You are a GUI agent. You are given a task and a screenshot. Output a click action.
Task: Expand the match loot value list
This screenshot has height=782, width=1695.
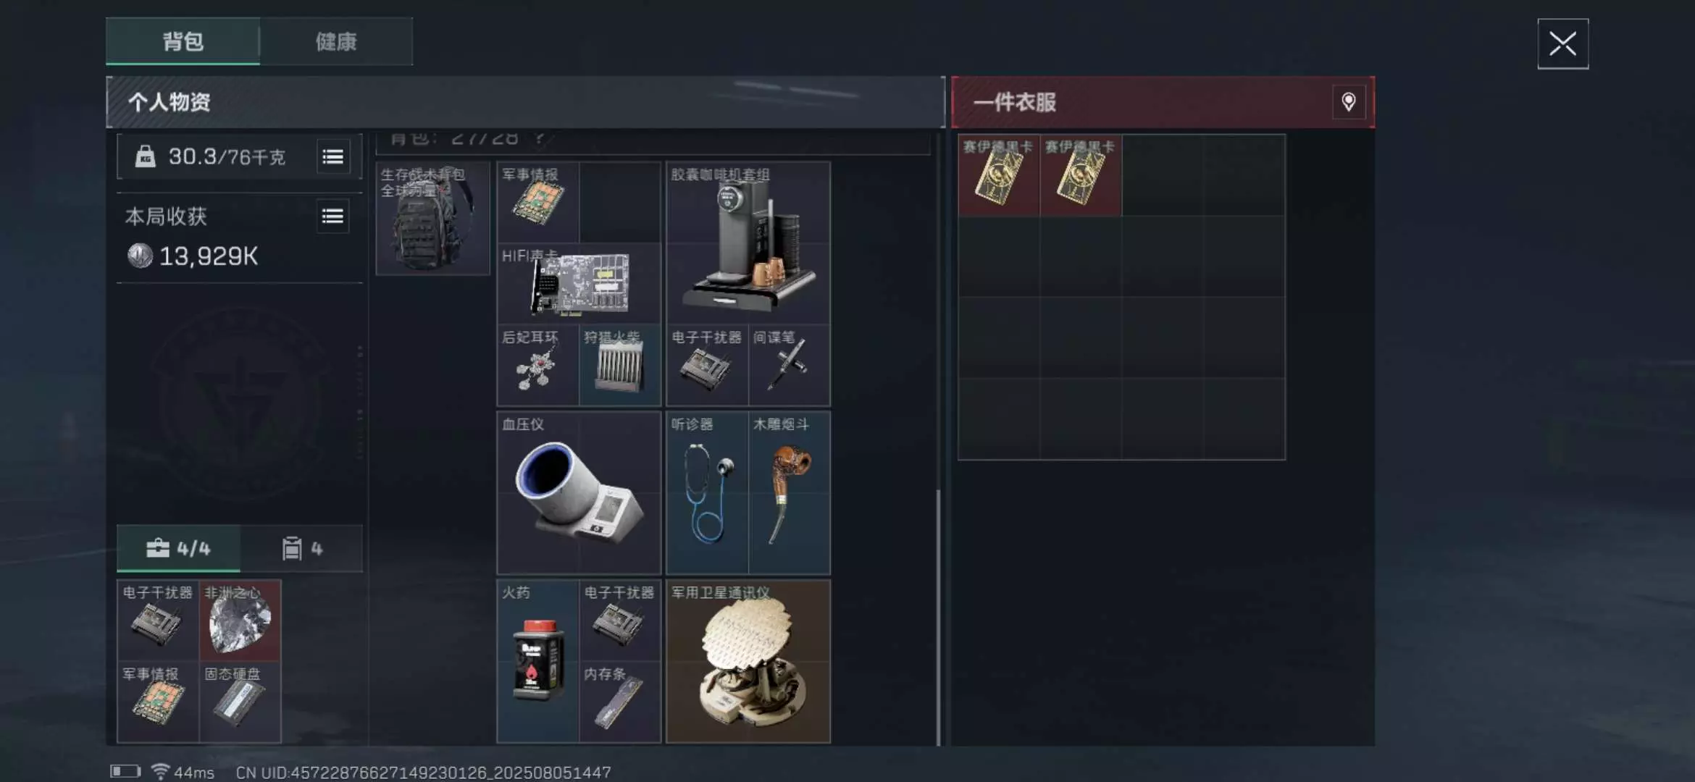332,216
